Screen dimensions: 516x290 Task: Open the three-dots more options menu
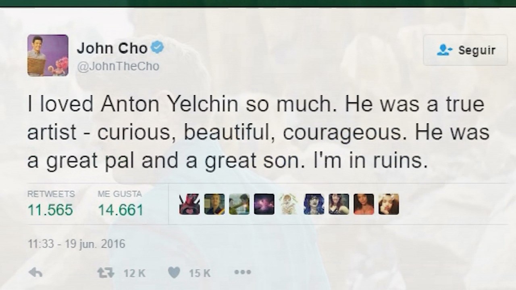[x=243, y=273]
